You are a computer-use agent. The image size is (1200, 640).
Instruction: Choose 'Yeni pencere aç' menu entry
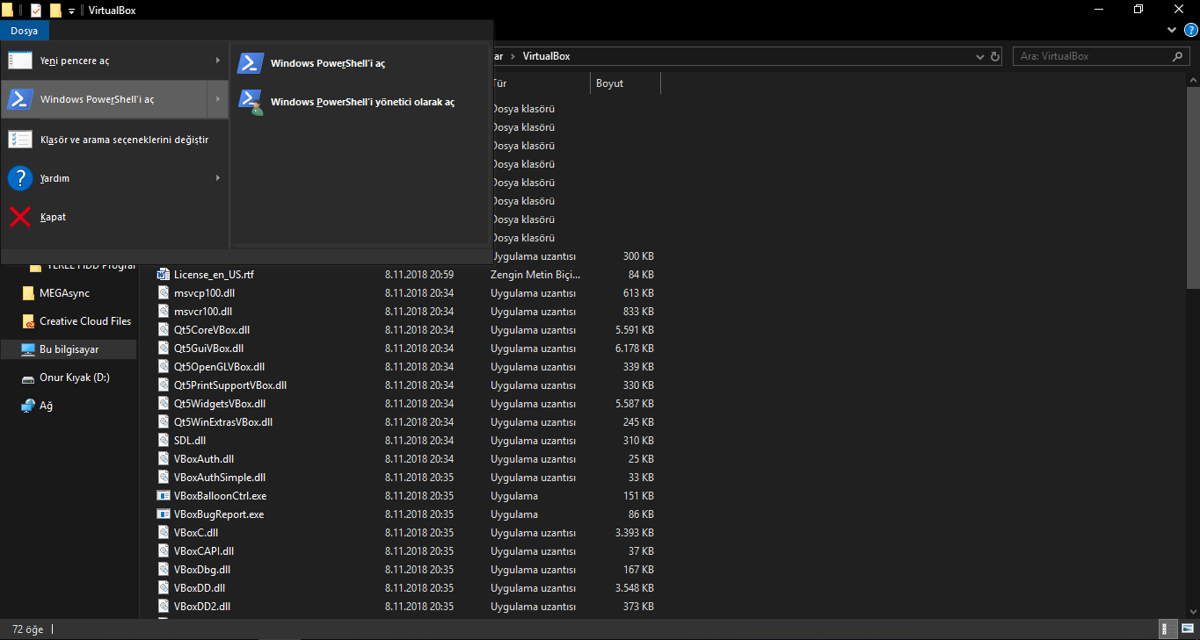(x=114, y=61)
